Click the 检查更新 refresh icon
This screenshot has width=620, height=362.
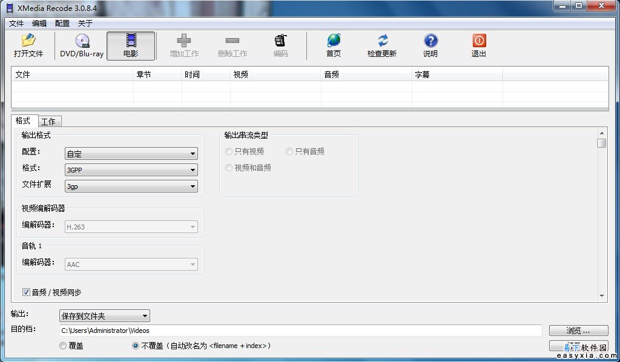(381, 46)
